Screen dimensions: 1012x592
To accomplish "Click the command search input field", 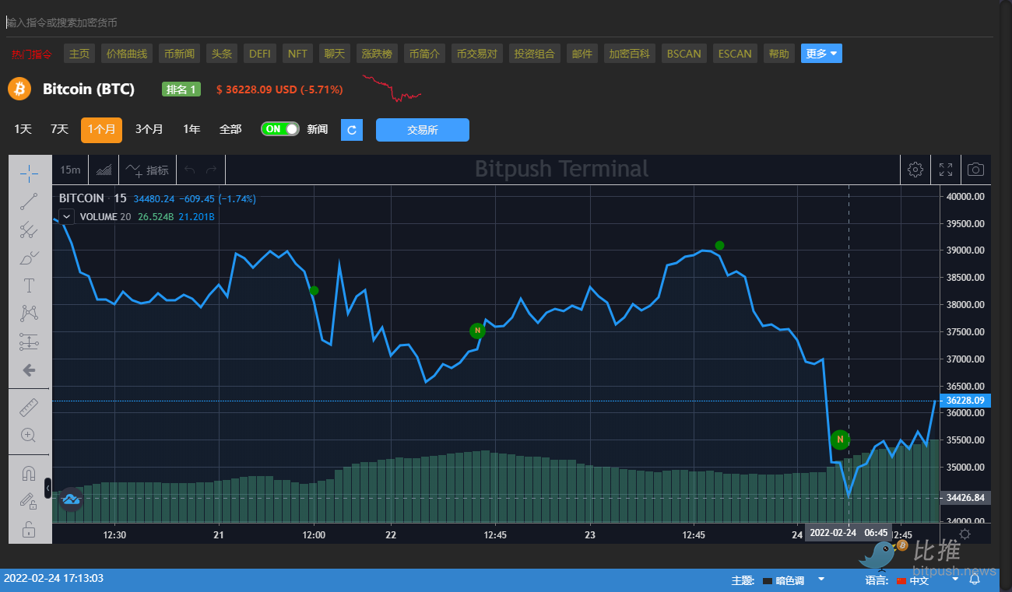I will tap(500, 23).
